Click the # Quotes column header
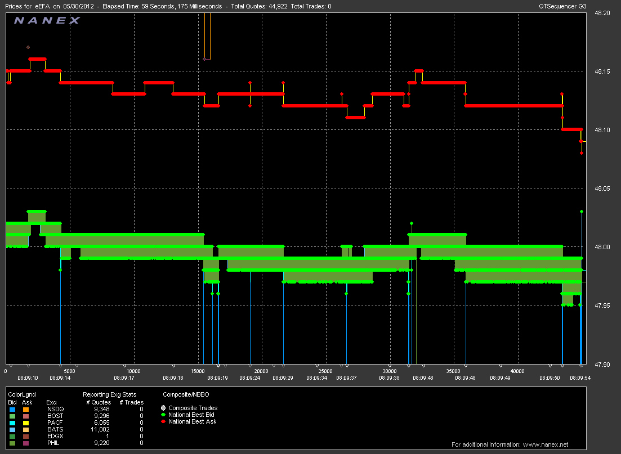The height and width of the screenshot is (454, 621). click(x=99, y=403)
